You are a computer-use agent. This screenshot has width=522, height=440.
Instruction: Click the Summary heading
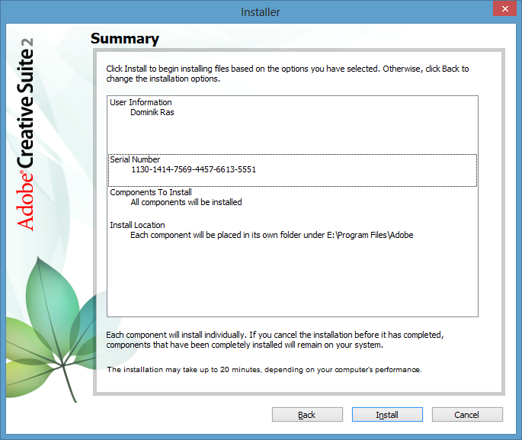125,39
